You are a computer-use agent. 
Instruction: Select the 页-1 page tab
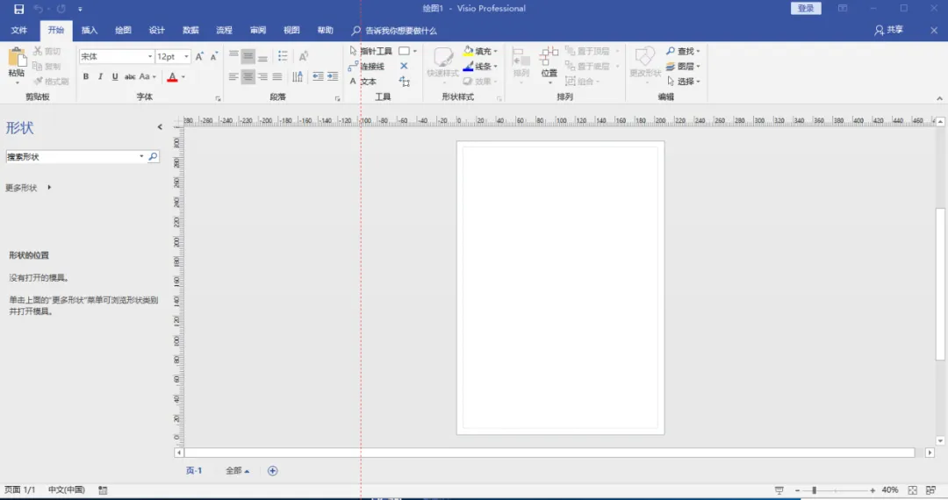(x=194, y=471)
